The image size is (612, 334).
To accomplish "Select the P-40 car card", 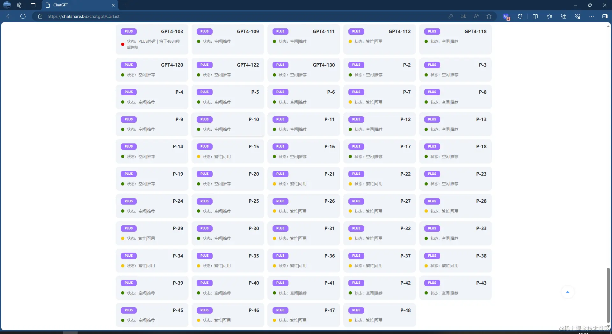I will point(228,287).
